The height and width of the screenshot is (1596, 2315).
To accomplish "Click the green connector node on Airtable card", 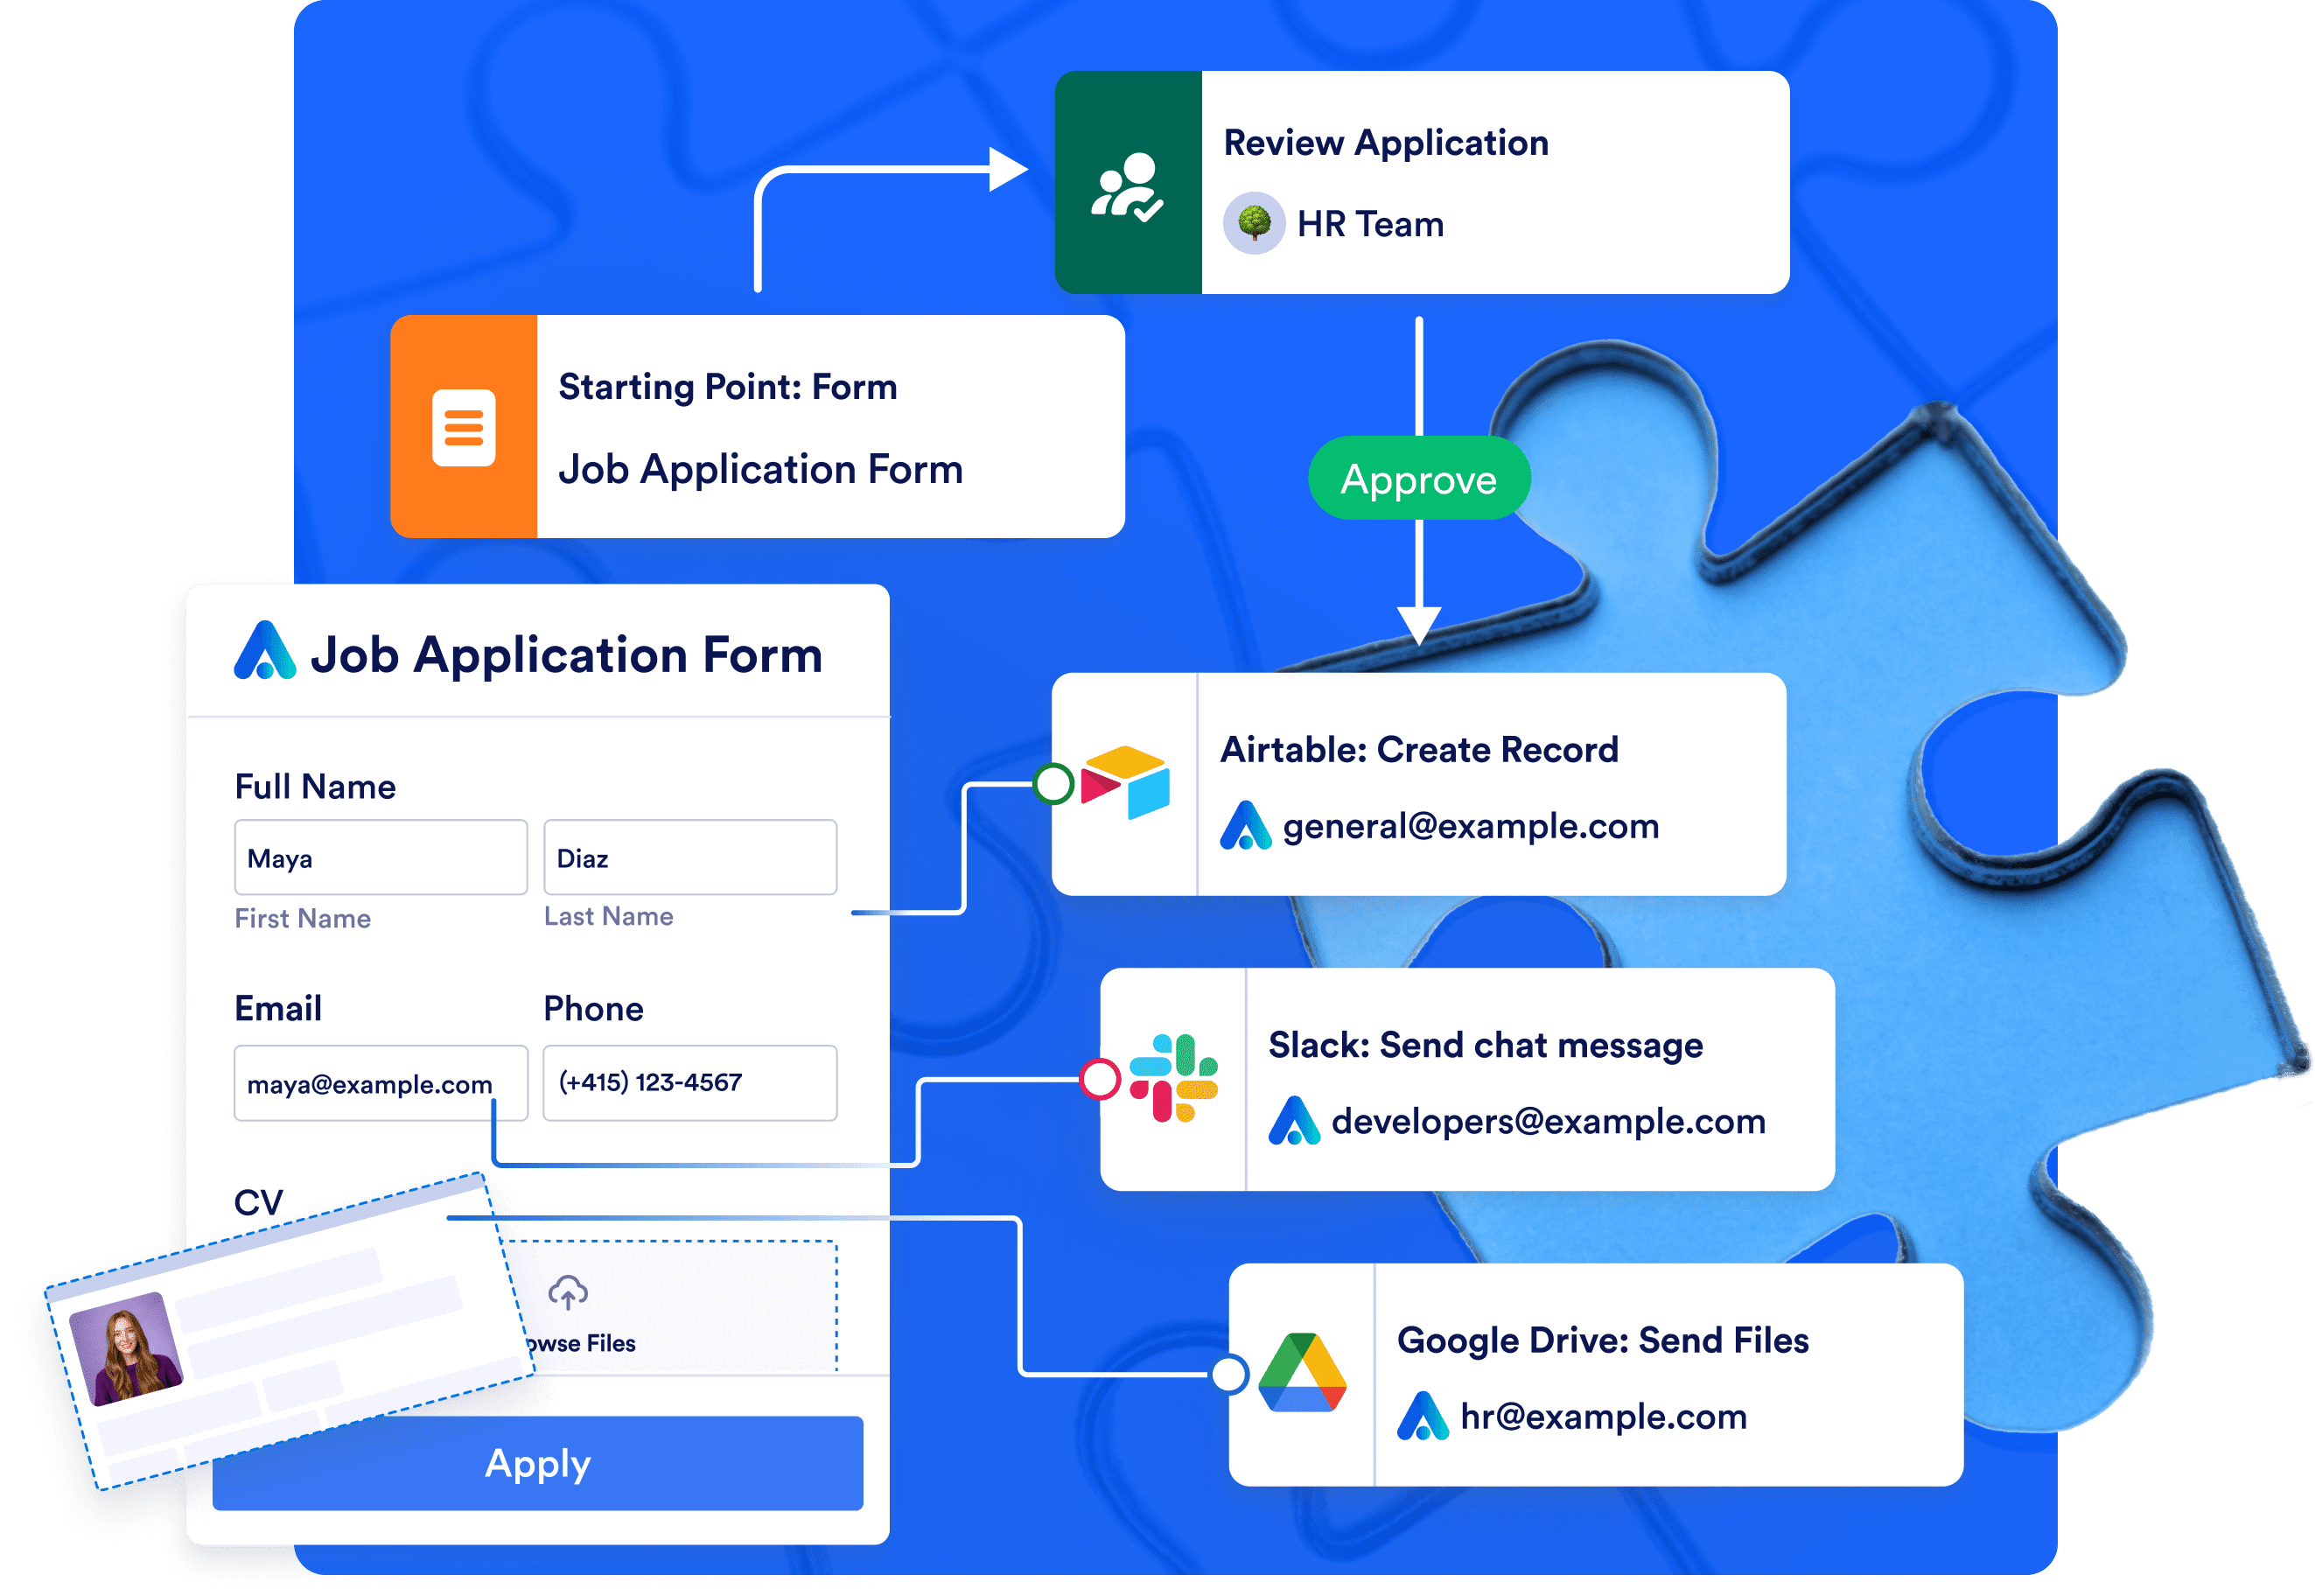I will pyautogui.click(x=1054, y=784).
